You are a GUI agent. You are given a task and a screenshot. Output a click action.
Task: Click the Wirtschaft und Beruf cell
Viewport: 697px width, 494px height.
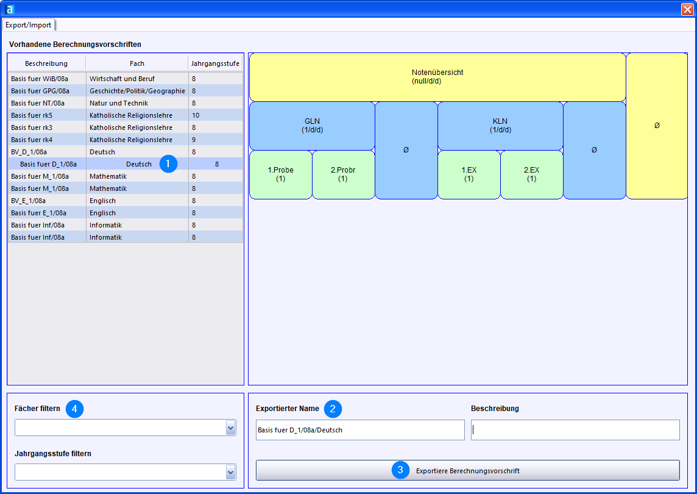coord(137,79)
